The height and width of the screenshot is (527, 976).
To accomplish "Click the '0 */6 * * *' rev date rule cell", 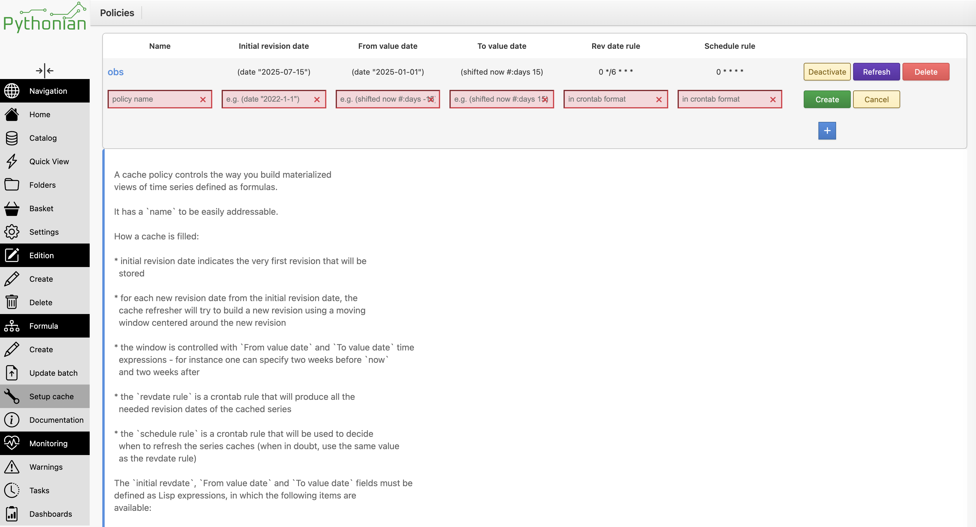I will pyautogui.click(x=616, y=72).
